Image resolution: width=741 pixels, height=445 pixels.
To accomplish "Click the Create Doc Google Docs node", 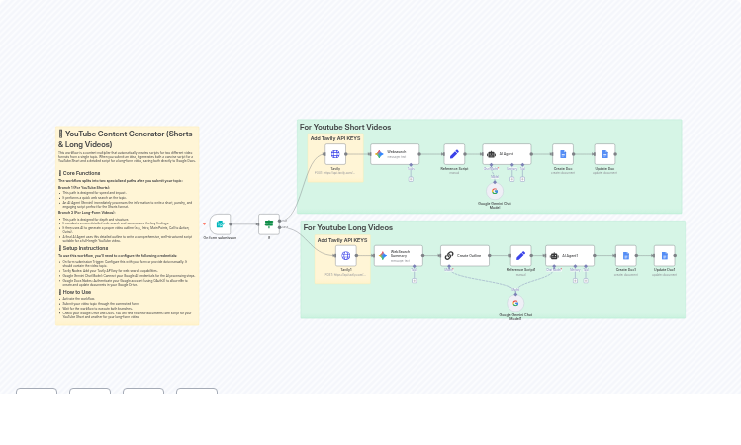I will 563,154.
